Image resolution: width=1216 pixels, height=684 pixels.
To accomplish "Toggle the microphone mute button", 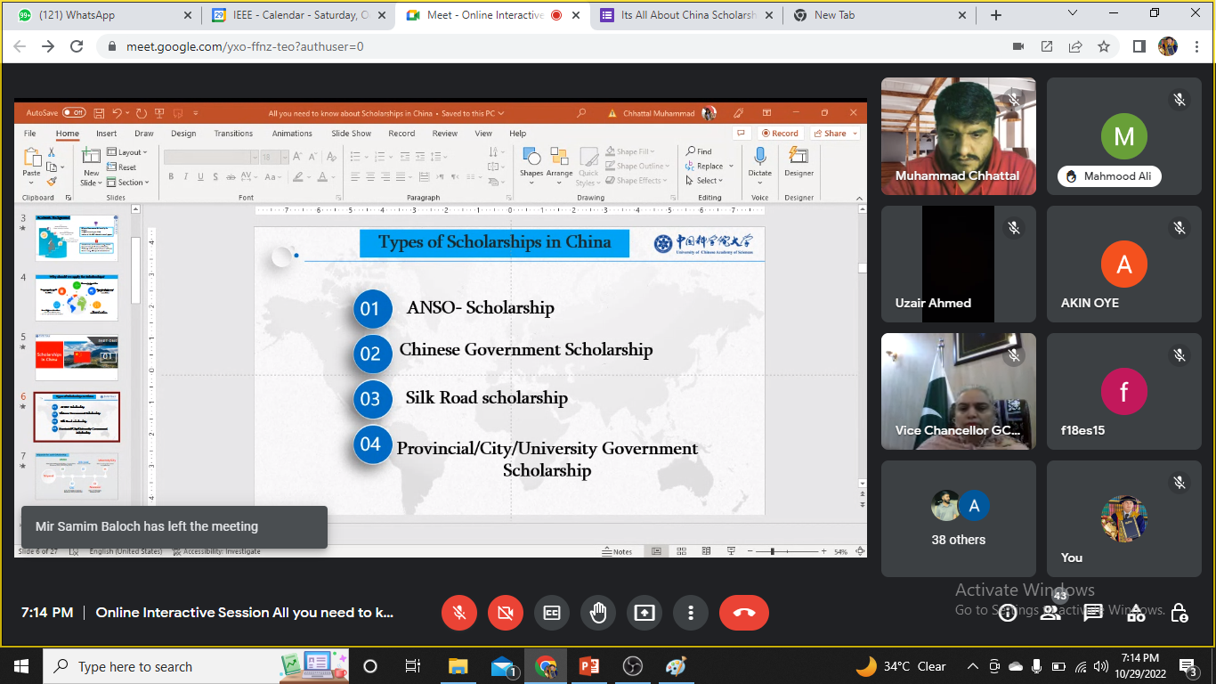I will [x=459, y=613].
